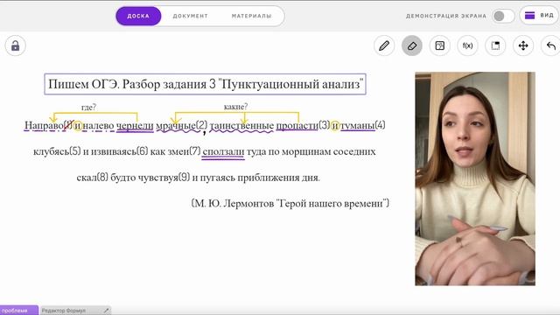
Task: Click the image insert tool icon
Action: point(439,45)
